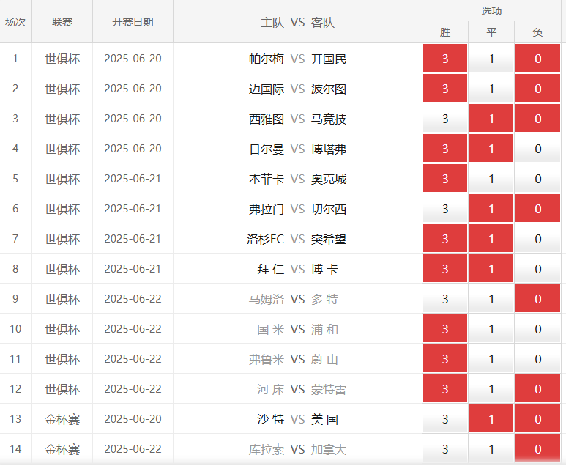Pick win 3 in 弗拉门 VS 切尔西 row

(x=445, y=208)
